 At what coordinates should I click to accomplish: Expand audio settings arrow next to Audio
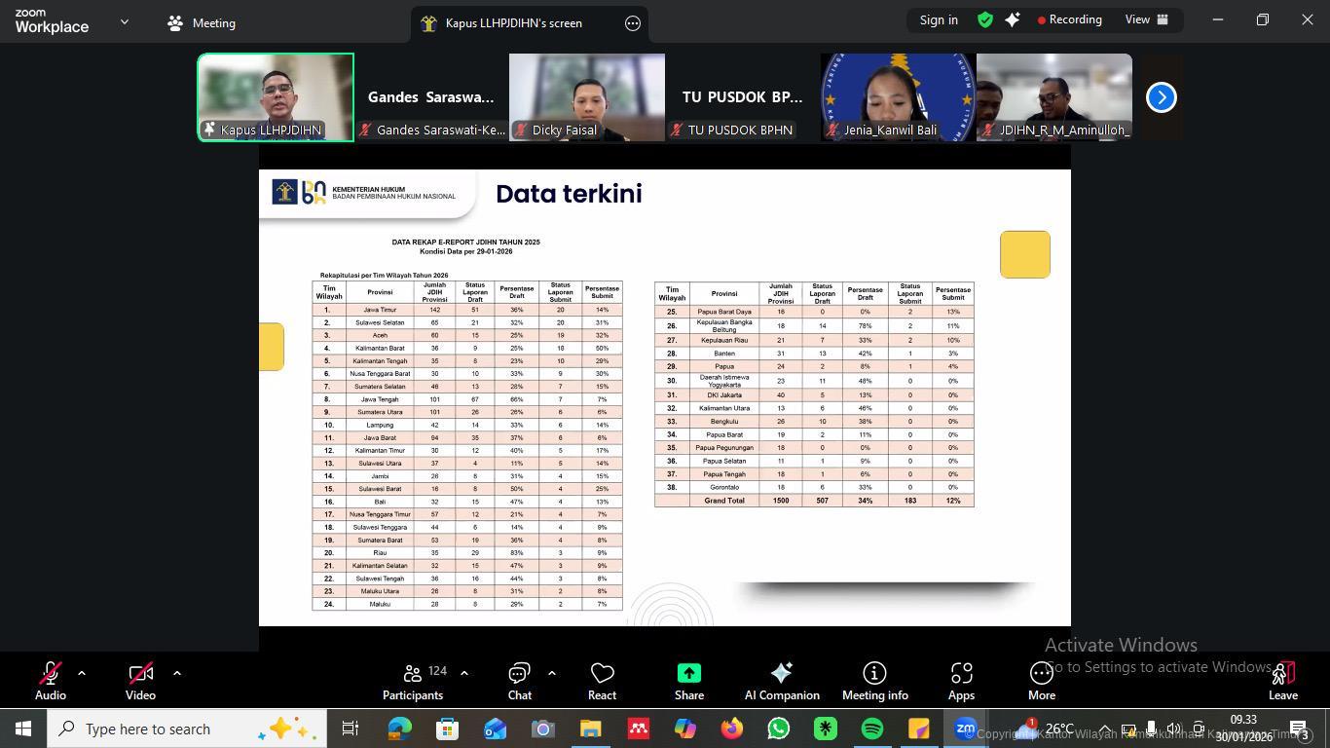(82, 673)
